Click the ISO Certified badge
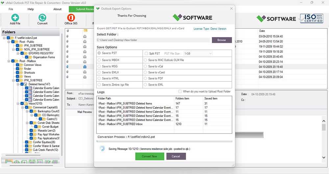The height and width of the screenshot is (174, 329). point(311,18)
